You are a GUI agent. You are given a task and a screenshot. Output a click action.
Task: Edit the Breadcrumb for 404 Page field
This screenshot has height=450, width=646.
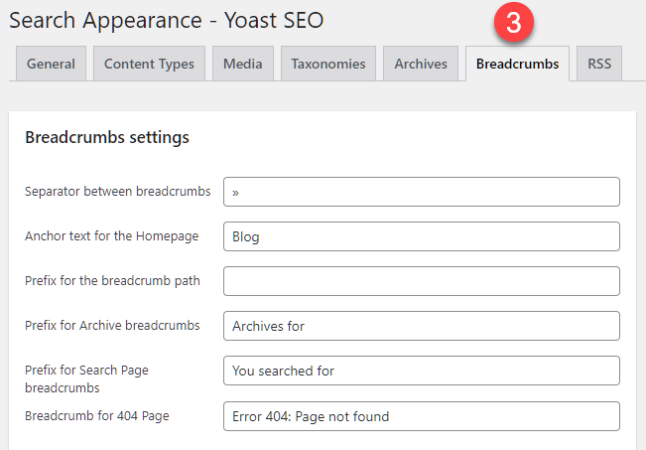point(422,416)
